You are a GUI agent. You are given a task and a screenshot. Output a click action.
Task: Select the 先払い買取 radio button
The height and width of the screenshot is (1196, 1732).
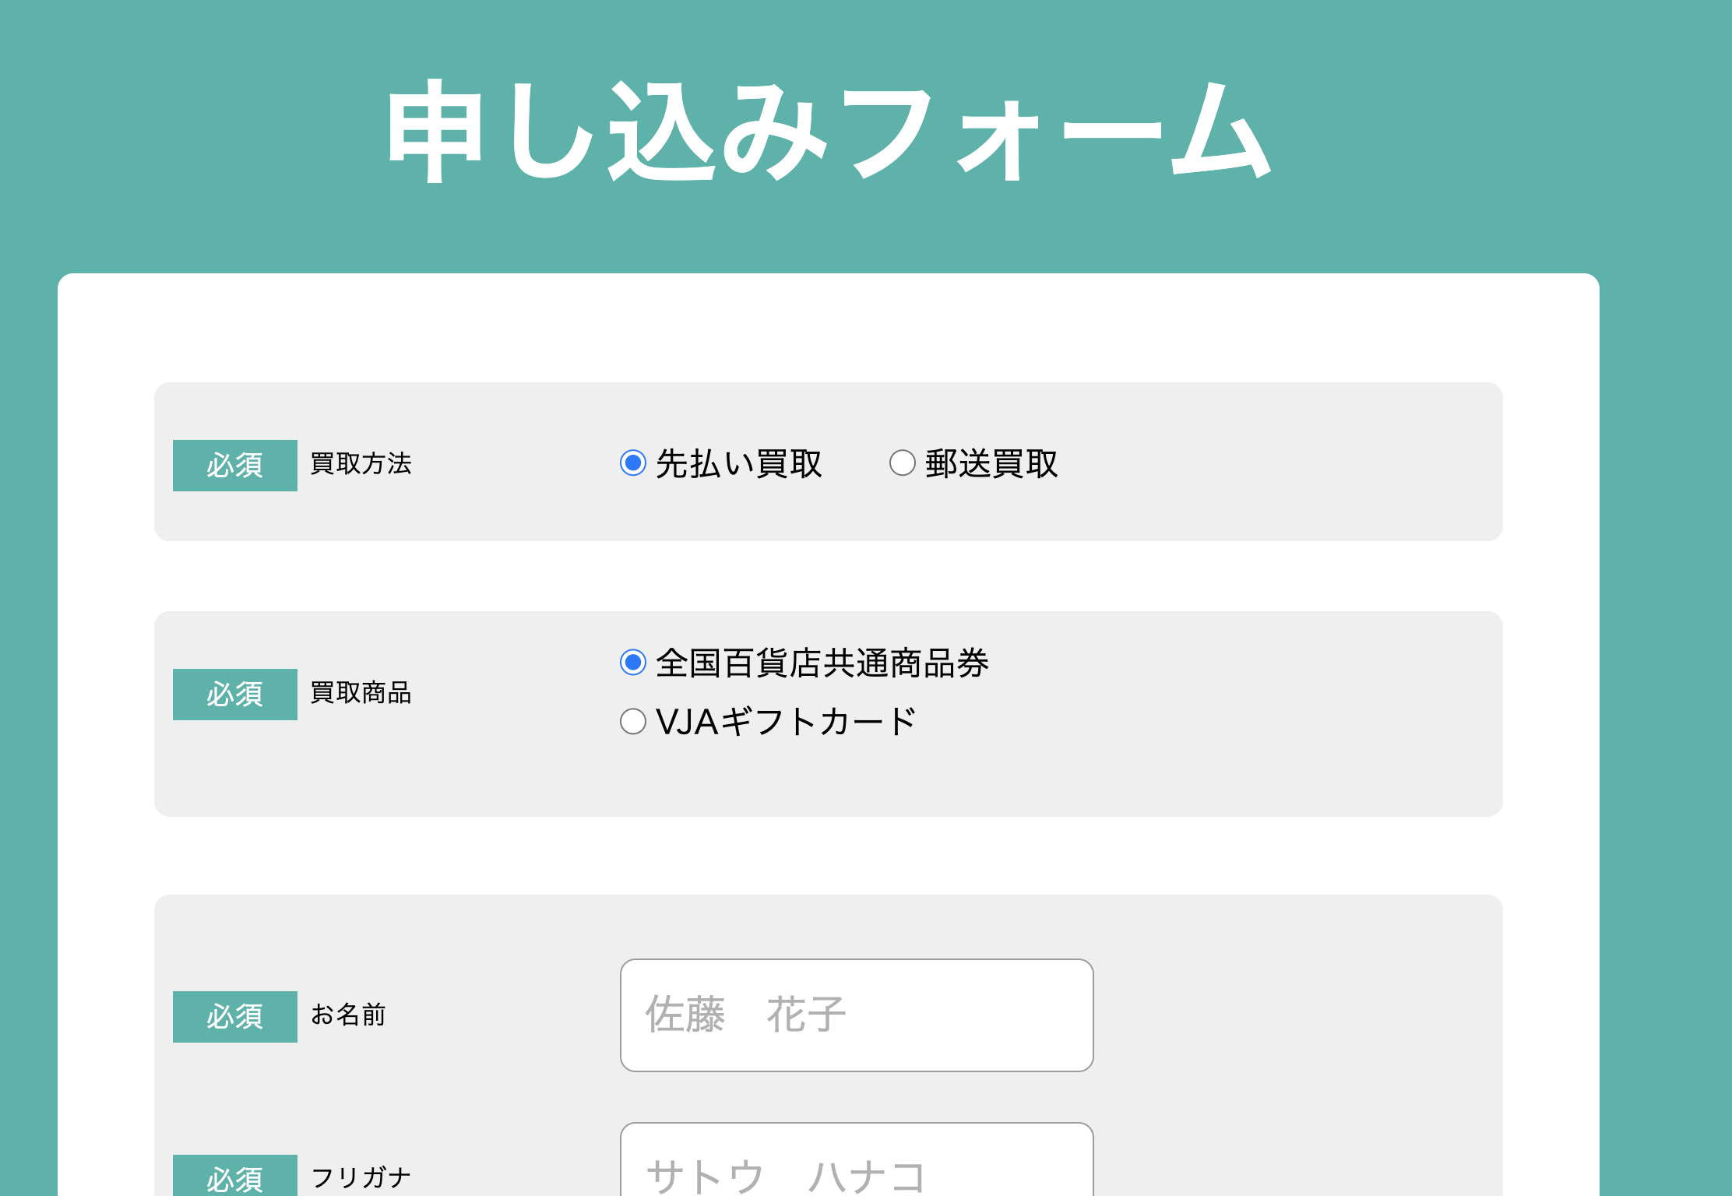tap(633, 463)
